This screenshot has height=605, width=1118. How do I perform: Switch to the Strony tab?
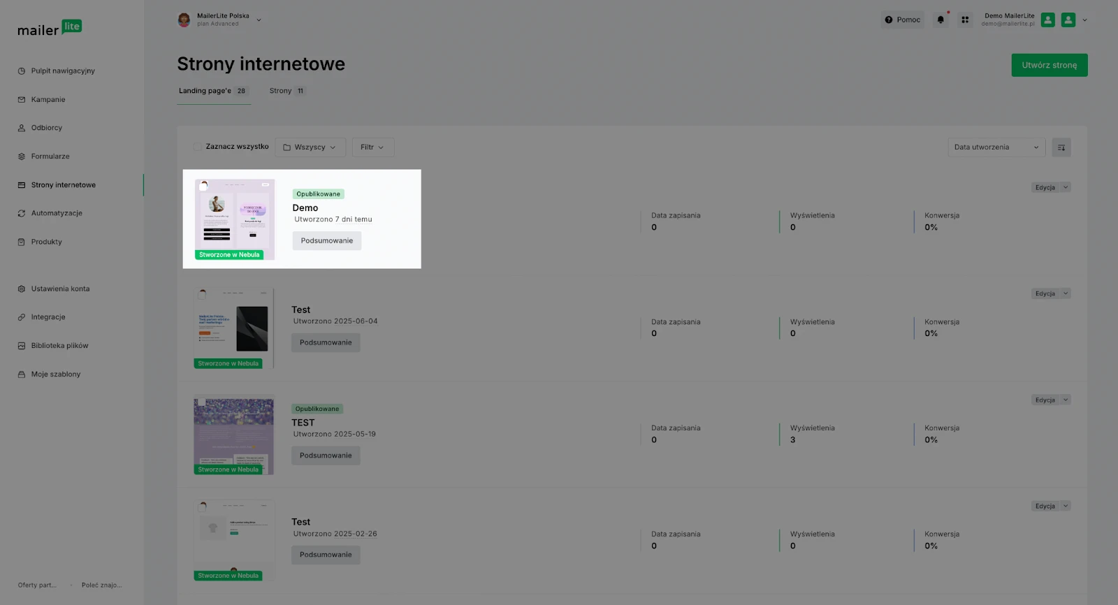click(x=287, y=91)
